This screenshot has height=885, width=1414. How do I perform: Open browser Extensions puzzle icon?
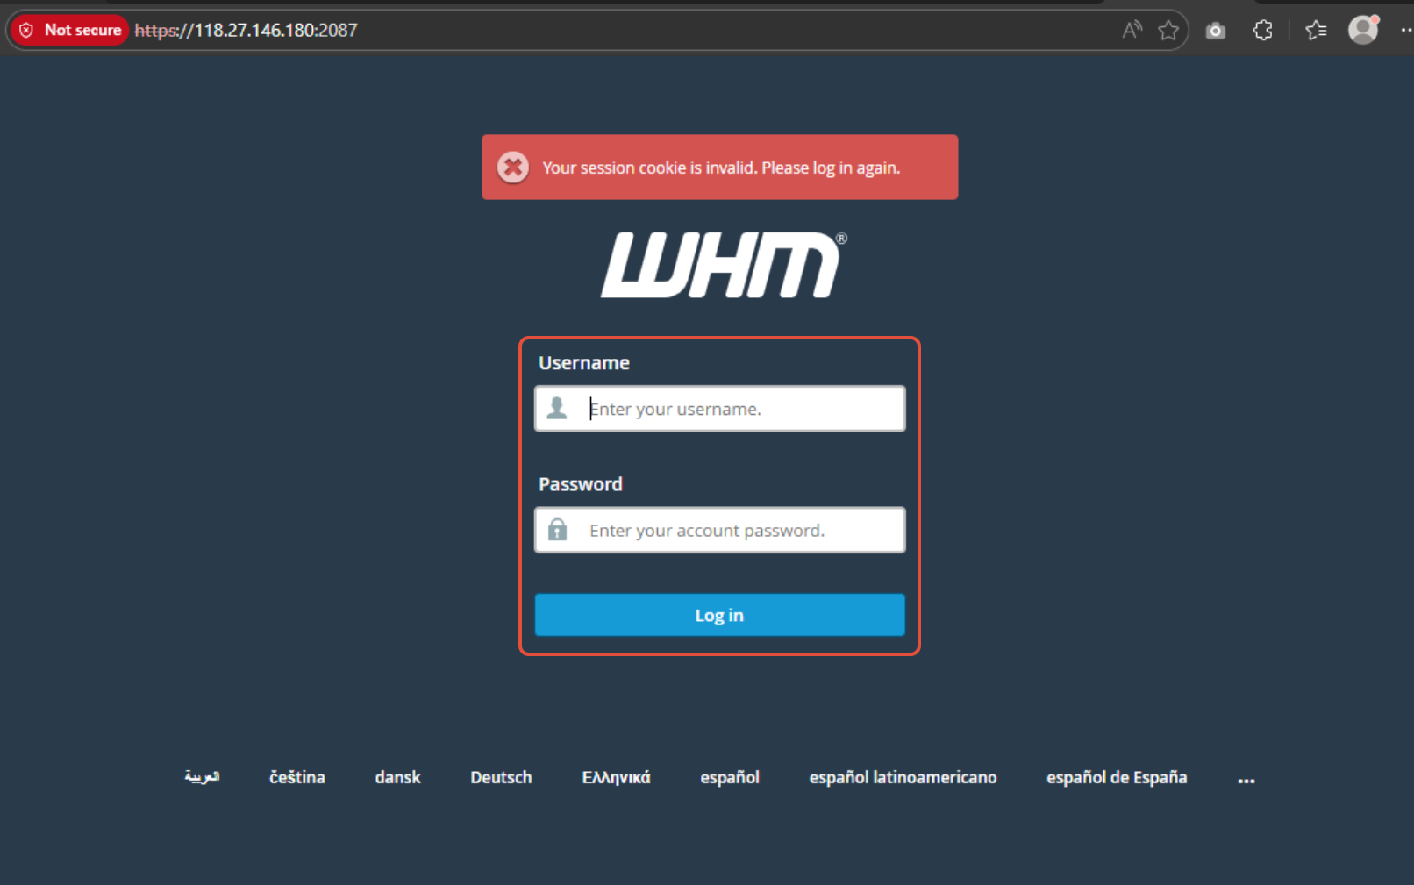1262,31
